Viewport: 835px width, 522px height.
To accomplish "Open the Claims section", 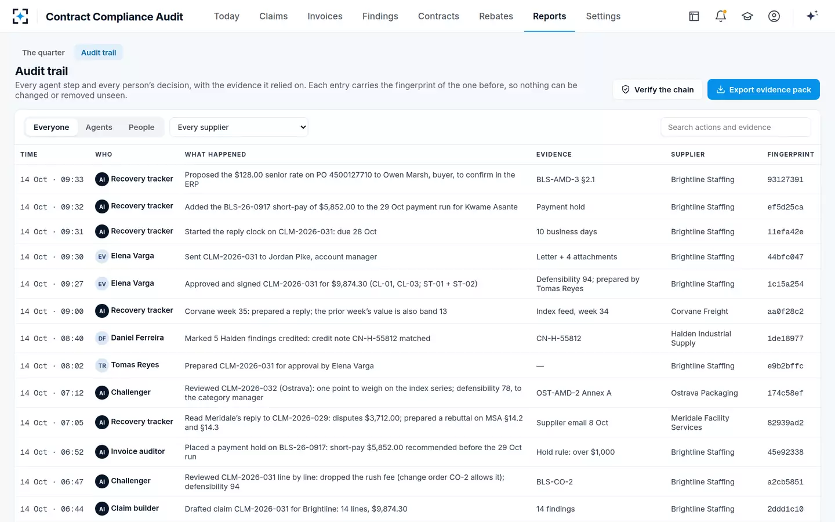I will [x=274, y=16].
